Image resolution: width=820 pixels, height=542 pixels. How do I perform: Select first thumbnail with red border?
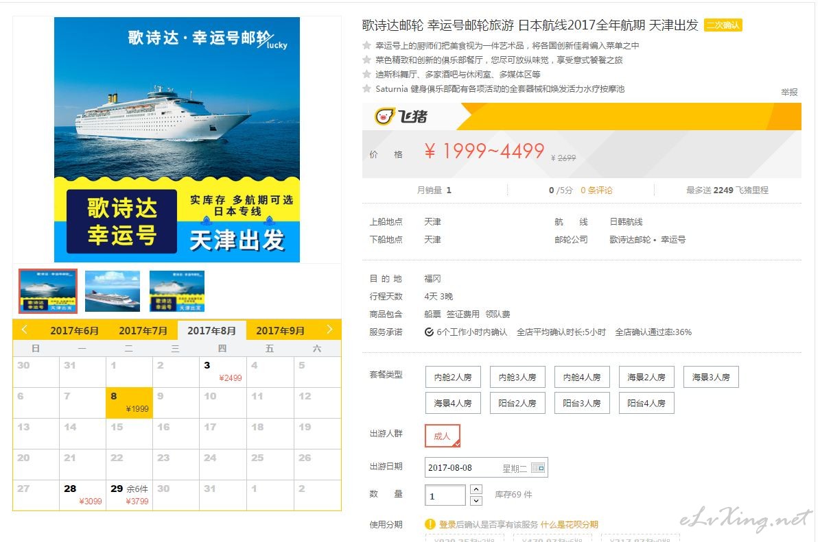pos(48,291)
